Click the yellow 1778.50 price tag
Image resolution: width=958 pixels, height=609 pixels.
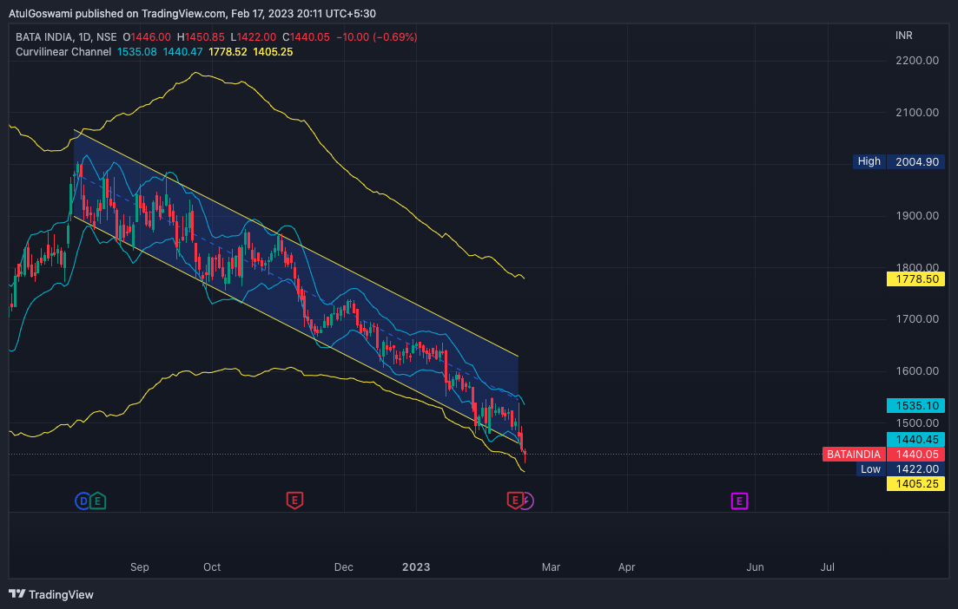pos(915,278)
